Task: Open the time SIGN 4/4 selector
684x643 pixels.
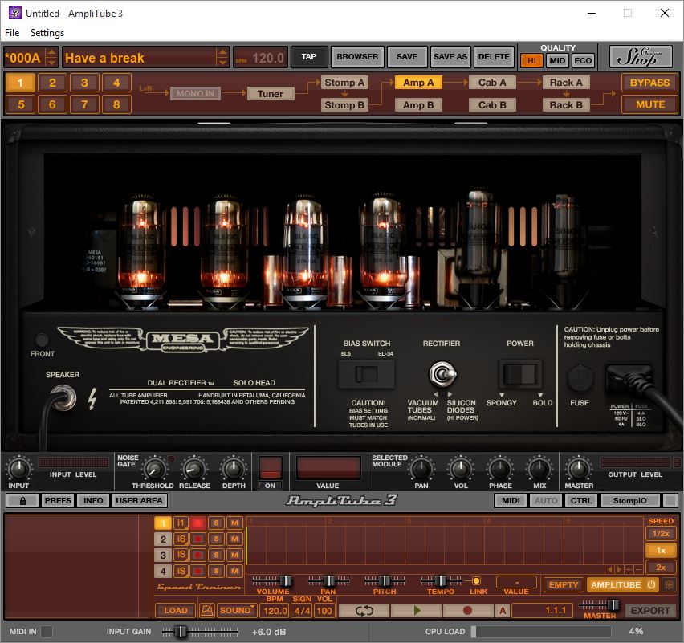Action: pyautogui.click(x=302, y=611)
